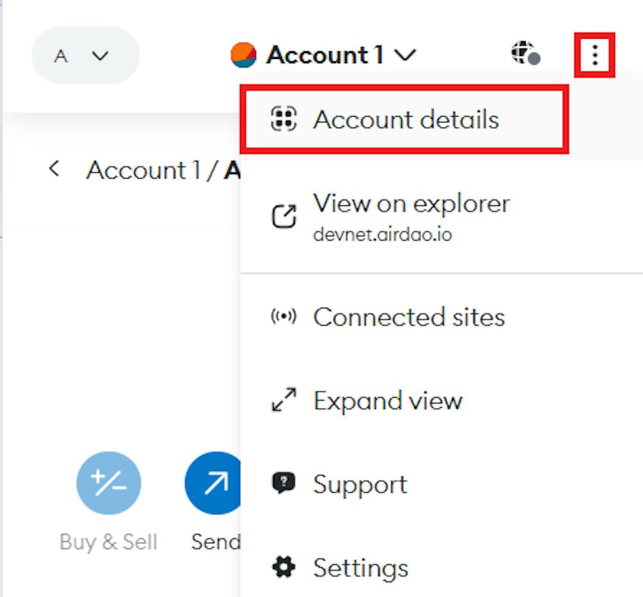
Task: Click the Account 1 avatar icon
Action: click(244, 55)
